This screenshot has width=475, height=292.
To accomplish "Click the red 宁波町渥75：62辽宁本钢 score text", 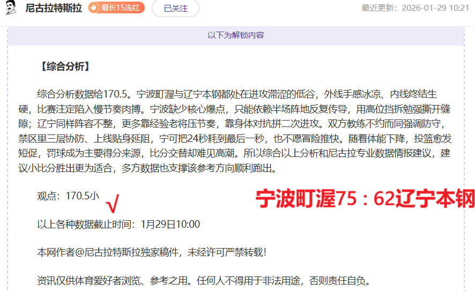I will (365, 199).
